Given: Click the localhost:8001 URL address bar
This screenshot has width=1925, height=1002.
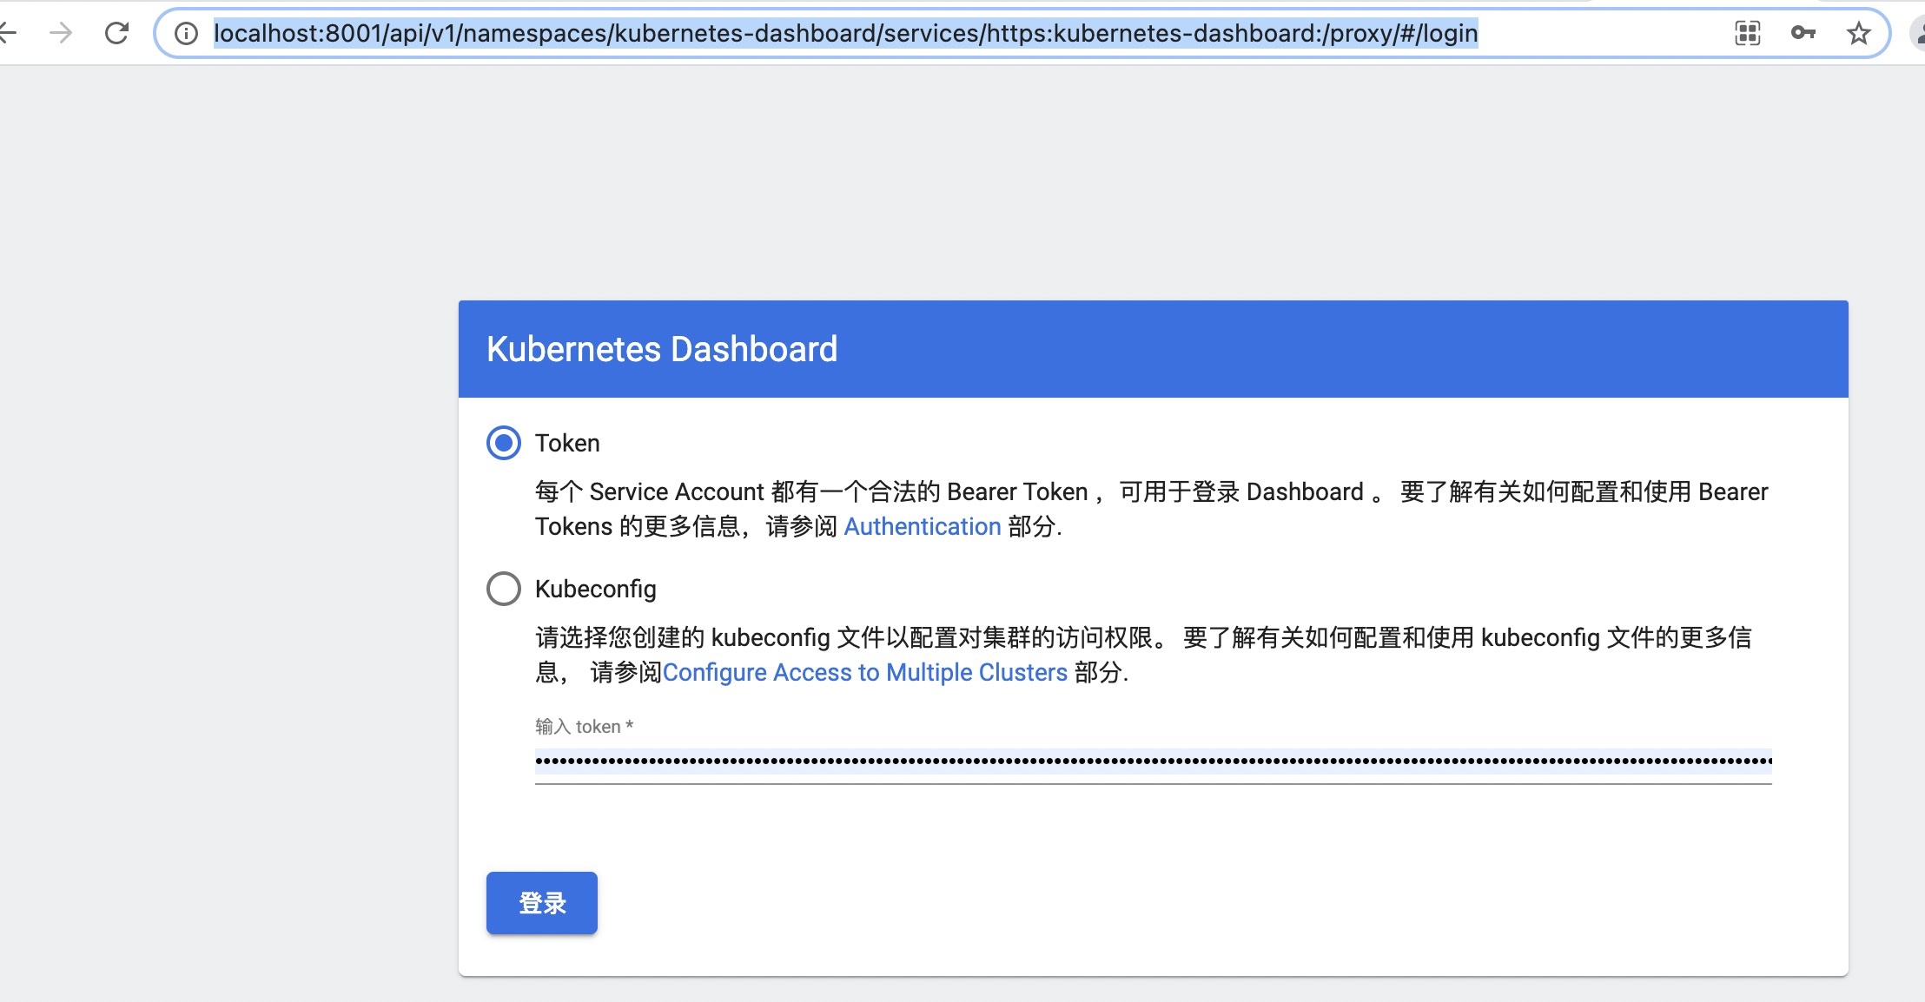Looking at the screenshot, I should [x=845, y=34].
